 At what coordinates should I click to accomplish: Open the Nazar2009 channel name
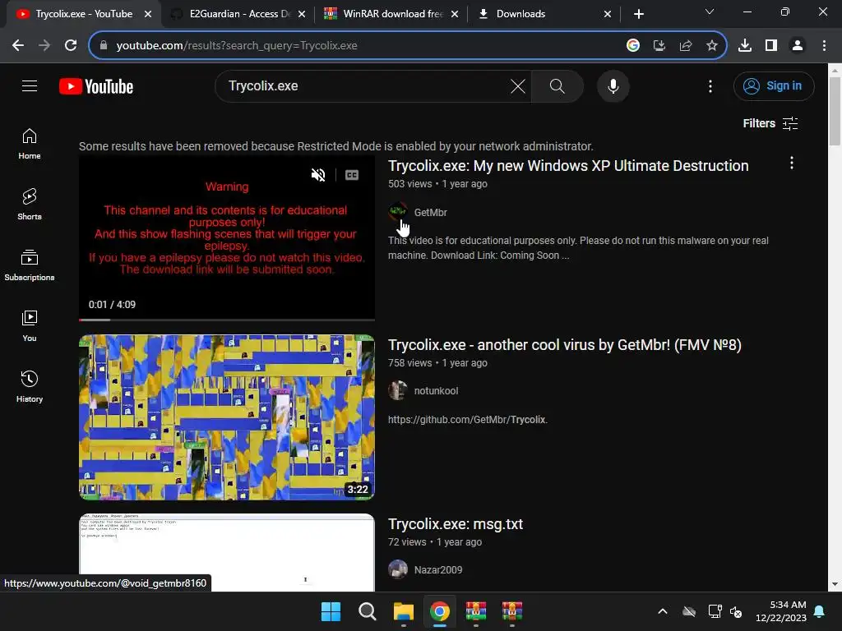(x=438, y=570)
